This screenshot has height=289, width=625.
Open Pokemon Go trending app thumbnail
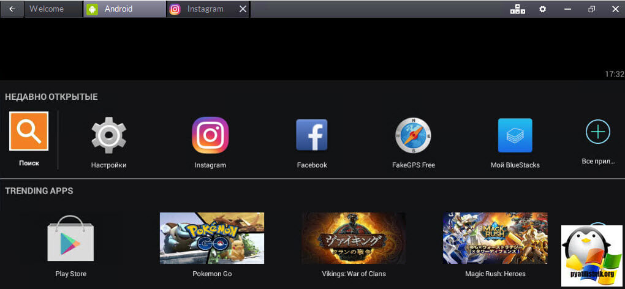211,238
